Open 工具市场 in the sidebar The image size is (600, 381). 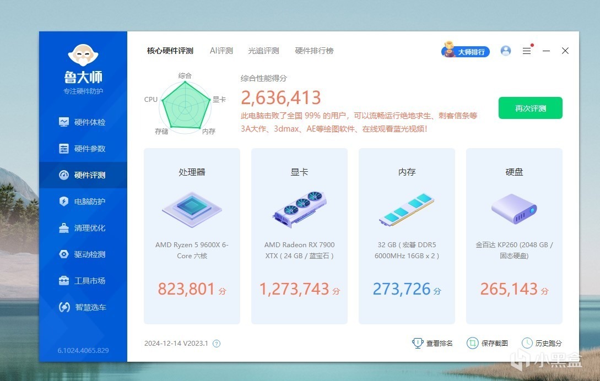pos(83,280)
